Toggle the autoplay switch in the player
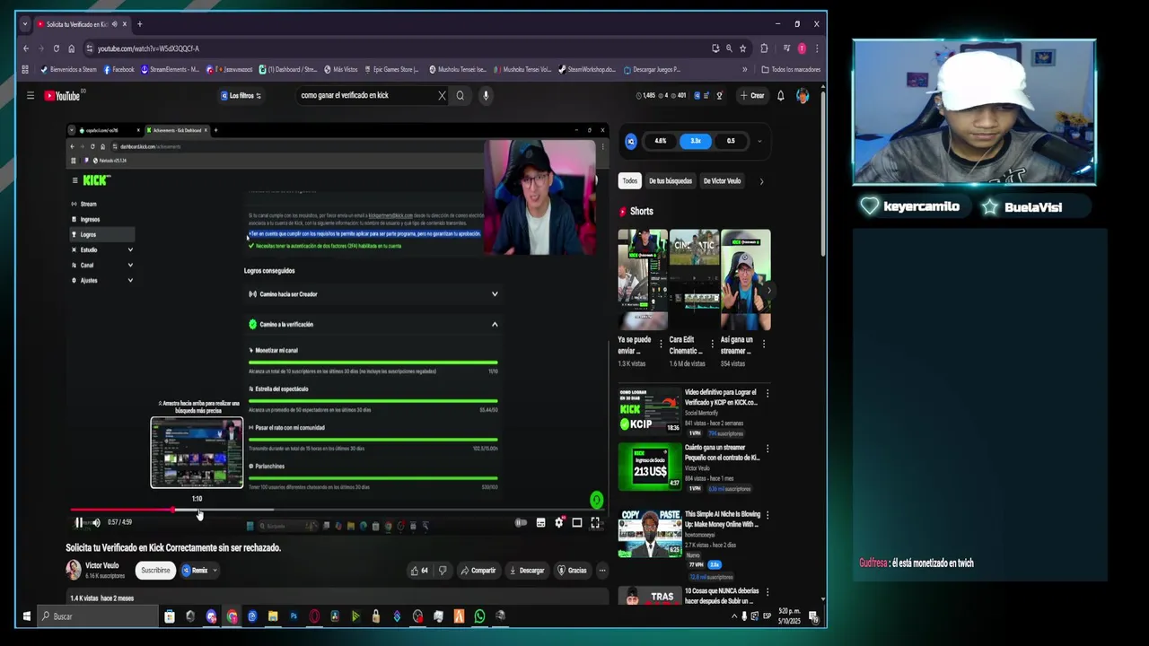Viewport: 1149px width, 646px height. pos(521,522)
